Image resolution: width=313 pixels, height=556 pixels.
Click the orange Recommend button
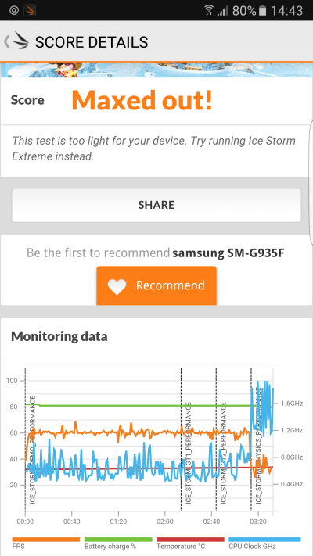point(156,285)
